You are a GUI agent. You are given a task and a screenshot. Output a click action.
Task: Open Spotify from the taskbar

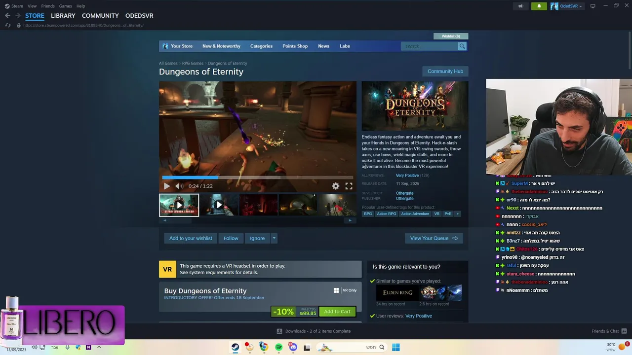point(278,347)
